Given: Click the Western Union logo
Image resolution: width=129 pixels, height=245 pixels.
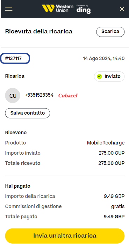Looking at the screenshot, I should (57, 8).
